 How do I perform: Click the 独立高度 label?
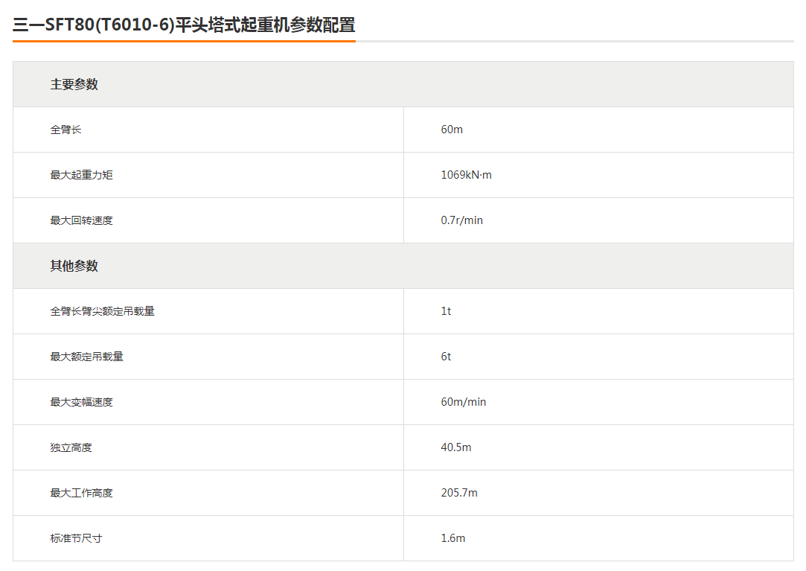coord(71,447)
